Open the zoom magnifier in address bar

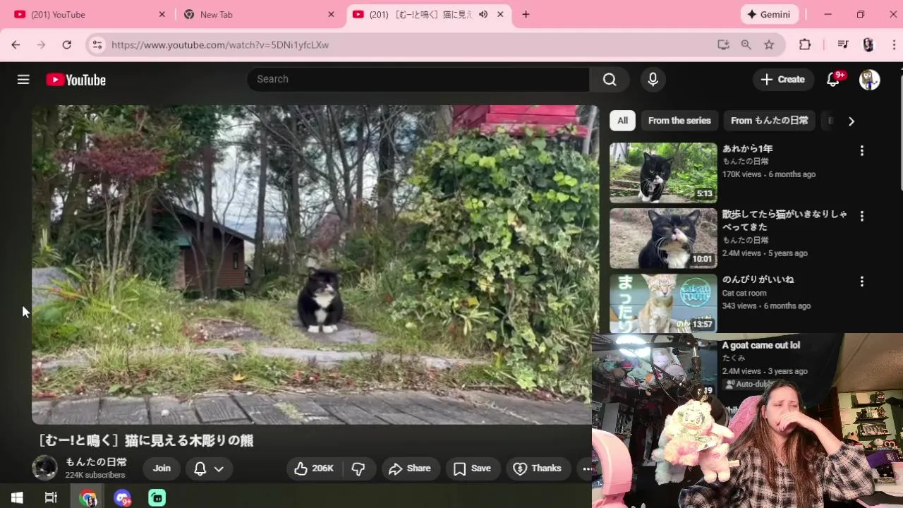pos(746,44)
